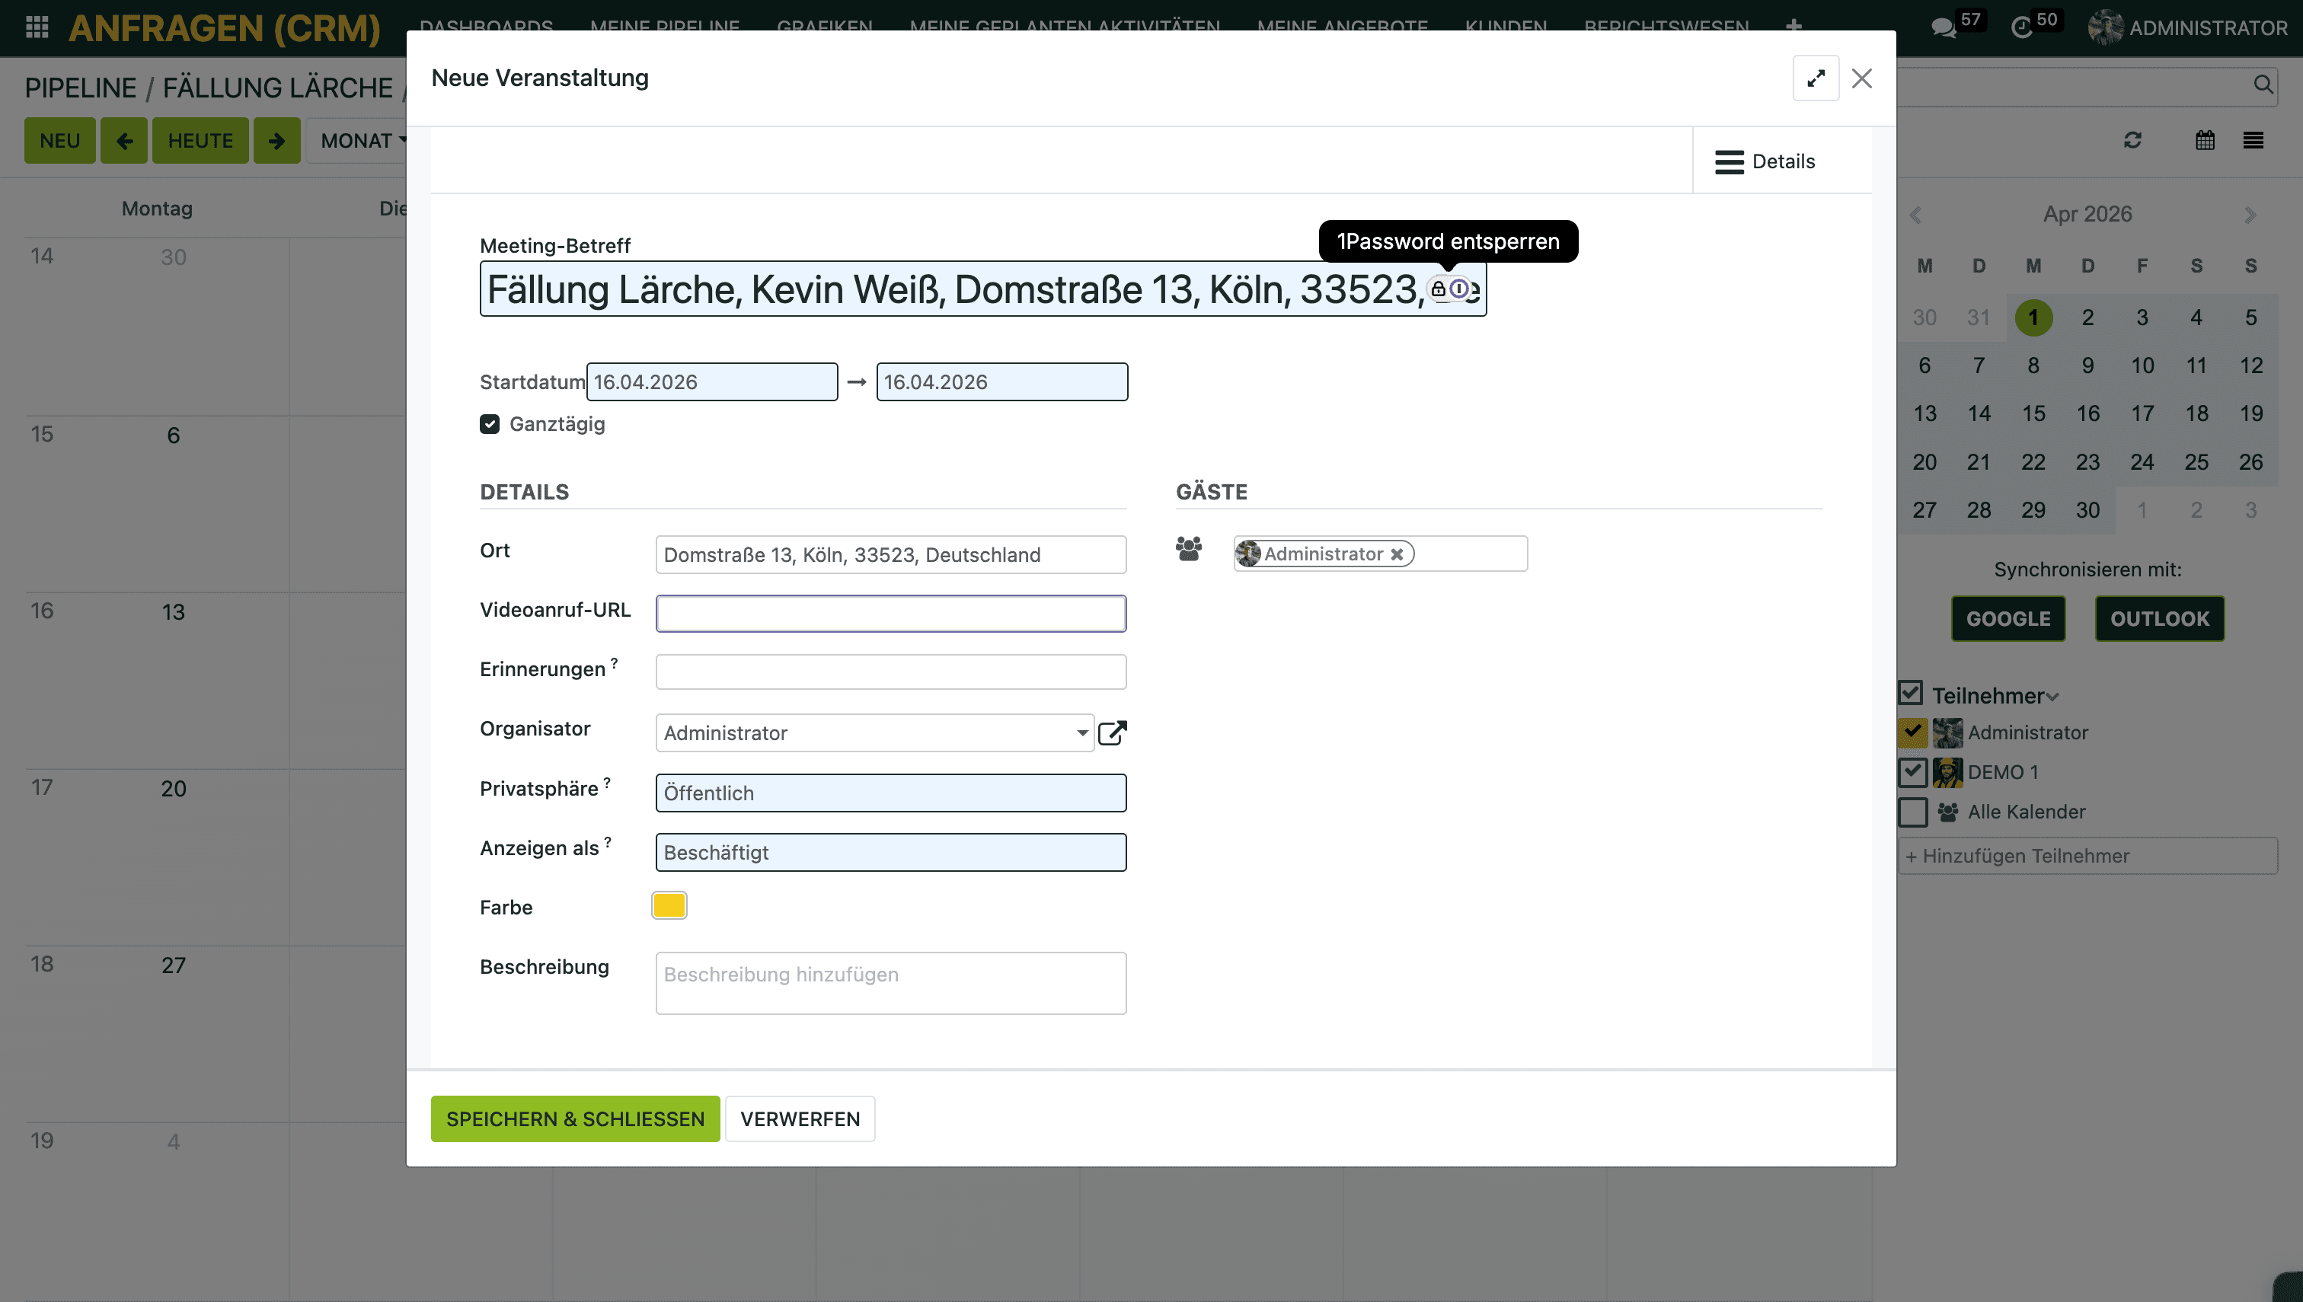Expand dialog to full screen icon
Viewport: 2303px width, 1302px height.
[x=1815, y=78]
